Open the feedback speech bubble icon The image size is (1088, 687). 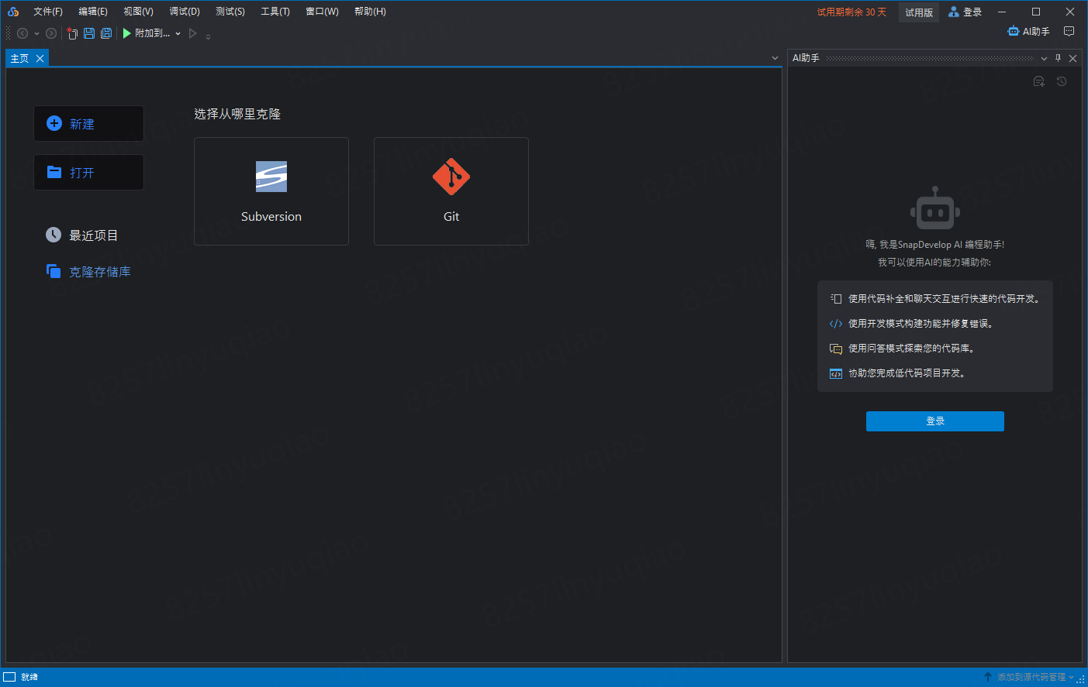click(x=1069, y=32)
